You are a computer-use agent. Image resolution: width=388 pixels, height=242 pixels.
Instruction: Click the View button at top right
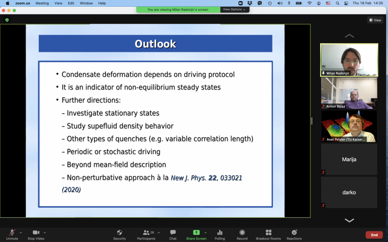tap(375, 20)
